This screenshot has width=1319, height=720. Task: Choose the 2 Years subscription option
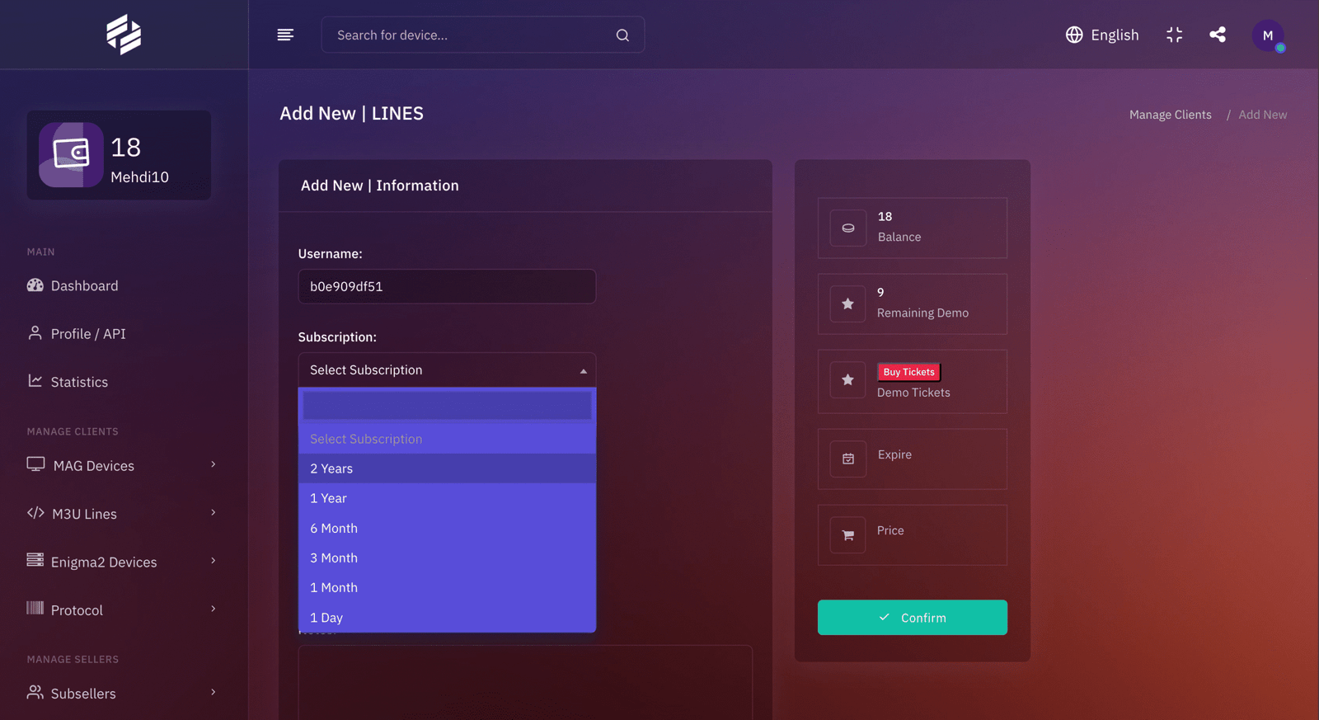(x=446, y=468)
